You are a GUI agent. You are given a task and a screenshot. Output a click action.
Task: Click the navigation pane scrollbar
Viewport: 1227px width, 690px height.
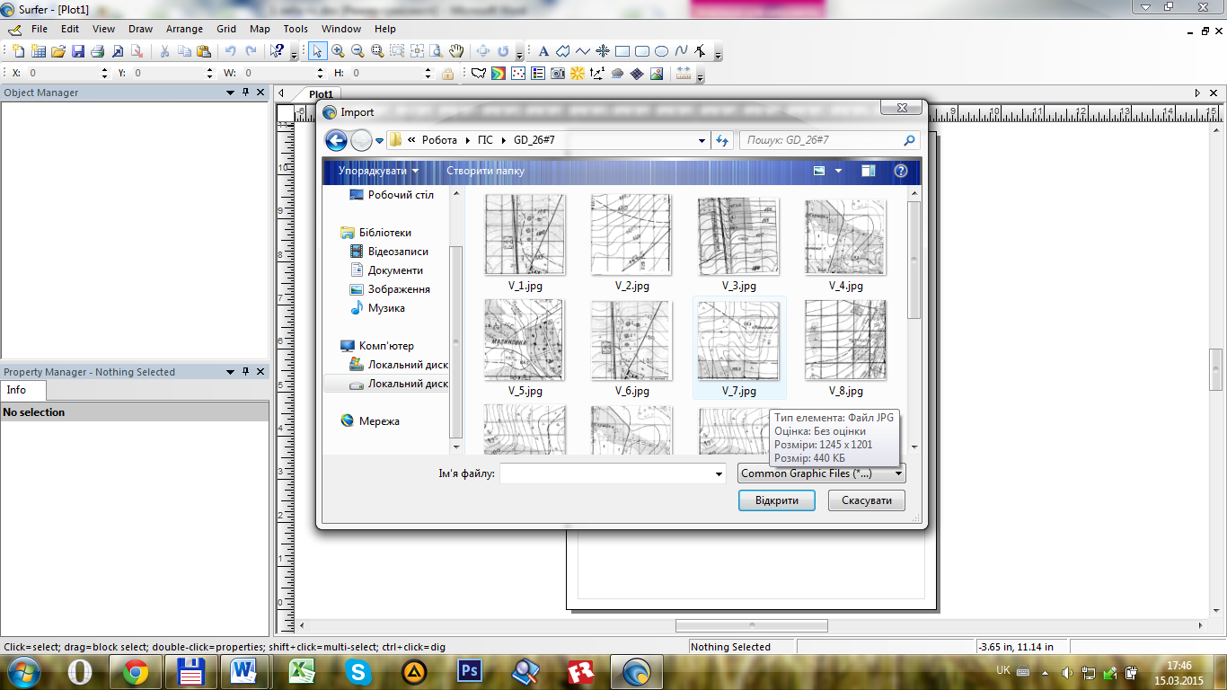(455, 341)
